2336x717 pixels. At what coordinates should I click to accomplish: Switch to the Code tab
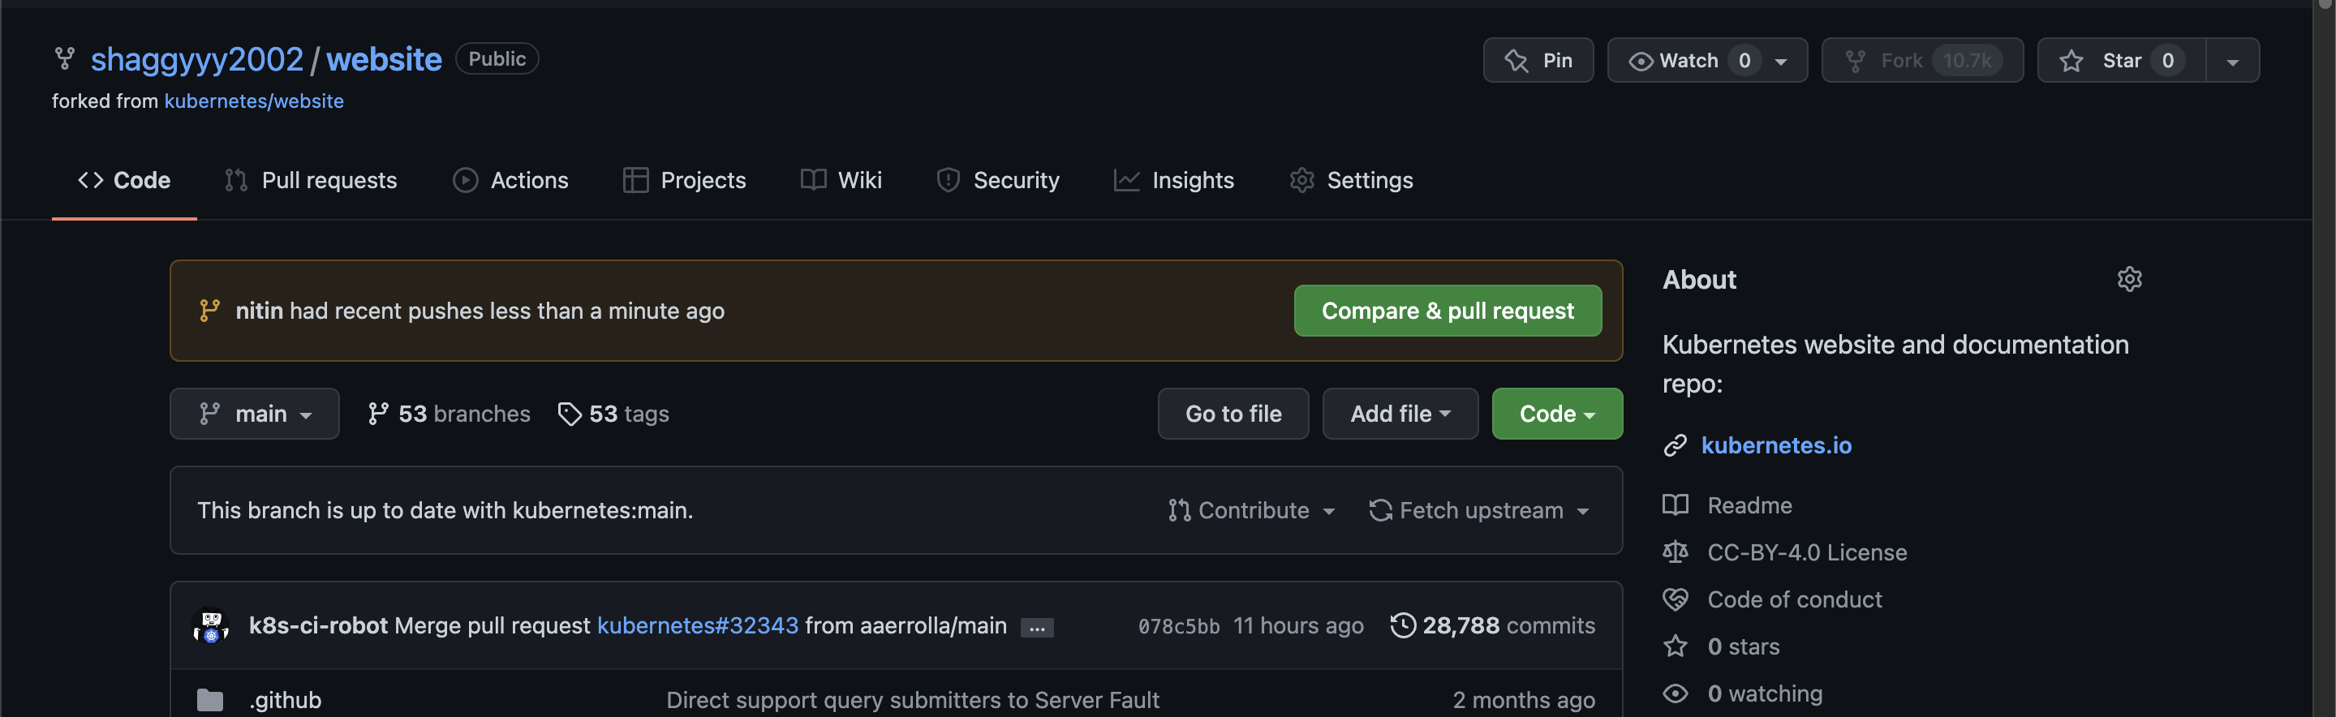click(124, 180)
